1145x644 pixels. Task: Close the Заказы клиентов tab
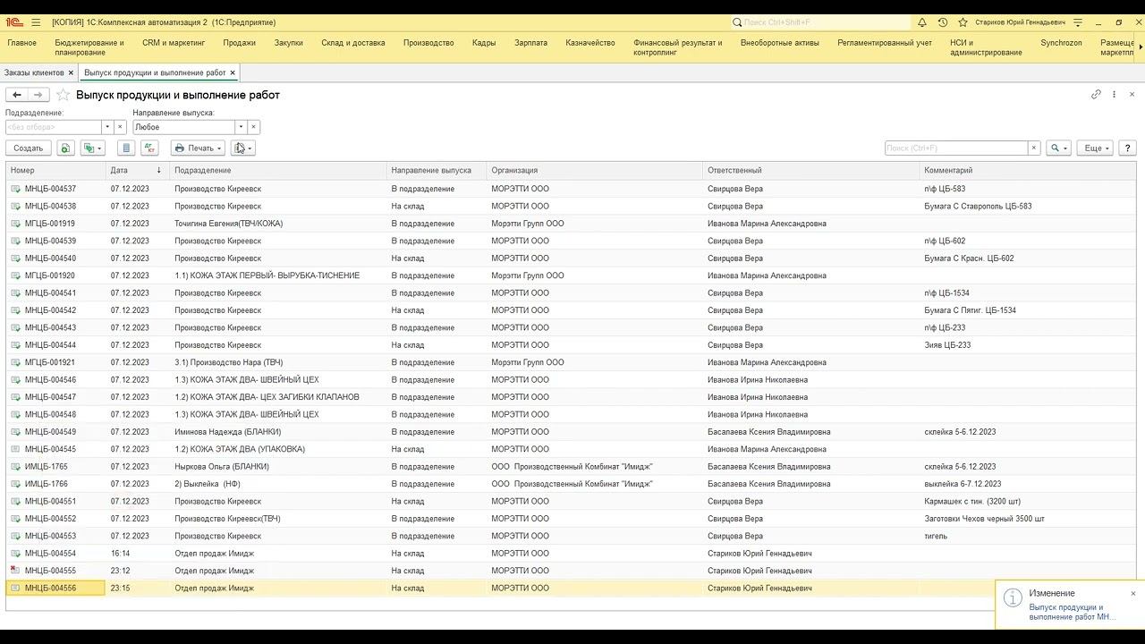71,72
